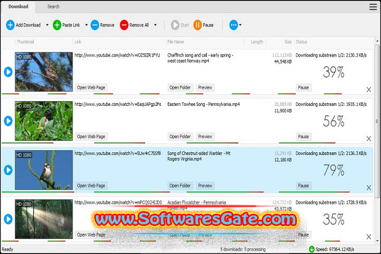Switch to the Download tab

click(x=18, y=6)
